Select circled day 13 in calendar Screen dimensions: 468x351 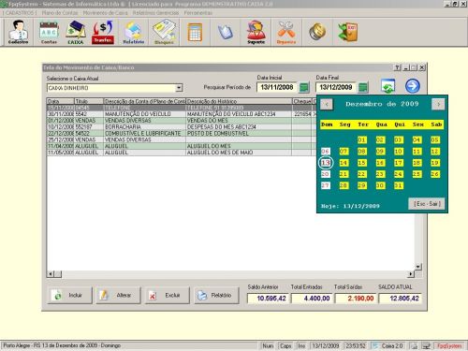tap(326, 163)
